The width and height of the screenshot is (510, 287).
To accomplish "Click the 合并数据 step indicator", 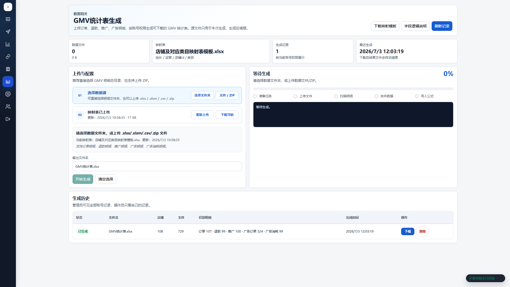I will [x=384, y=96].
